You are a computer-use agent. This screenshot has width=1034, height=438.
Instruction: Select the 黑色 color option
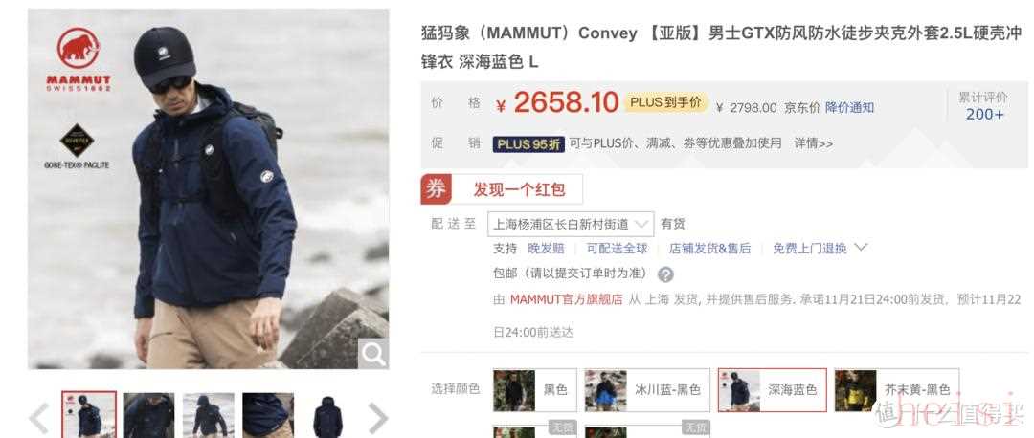click(535, 390)
